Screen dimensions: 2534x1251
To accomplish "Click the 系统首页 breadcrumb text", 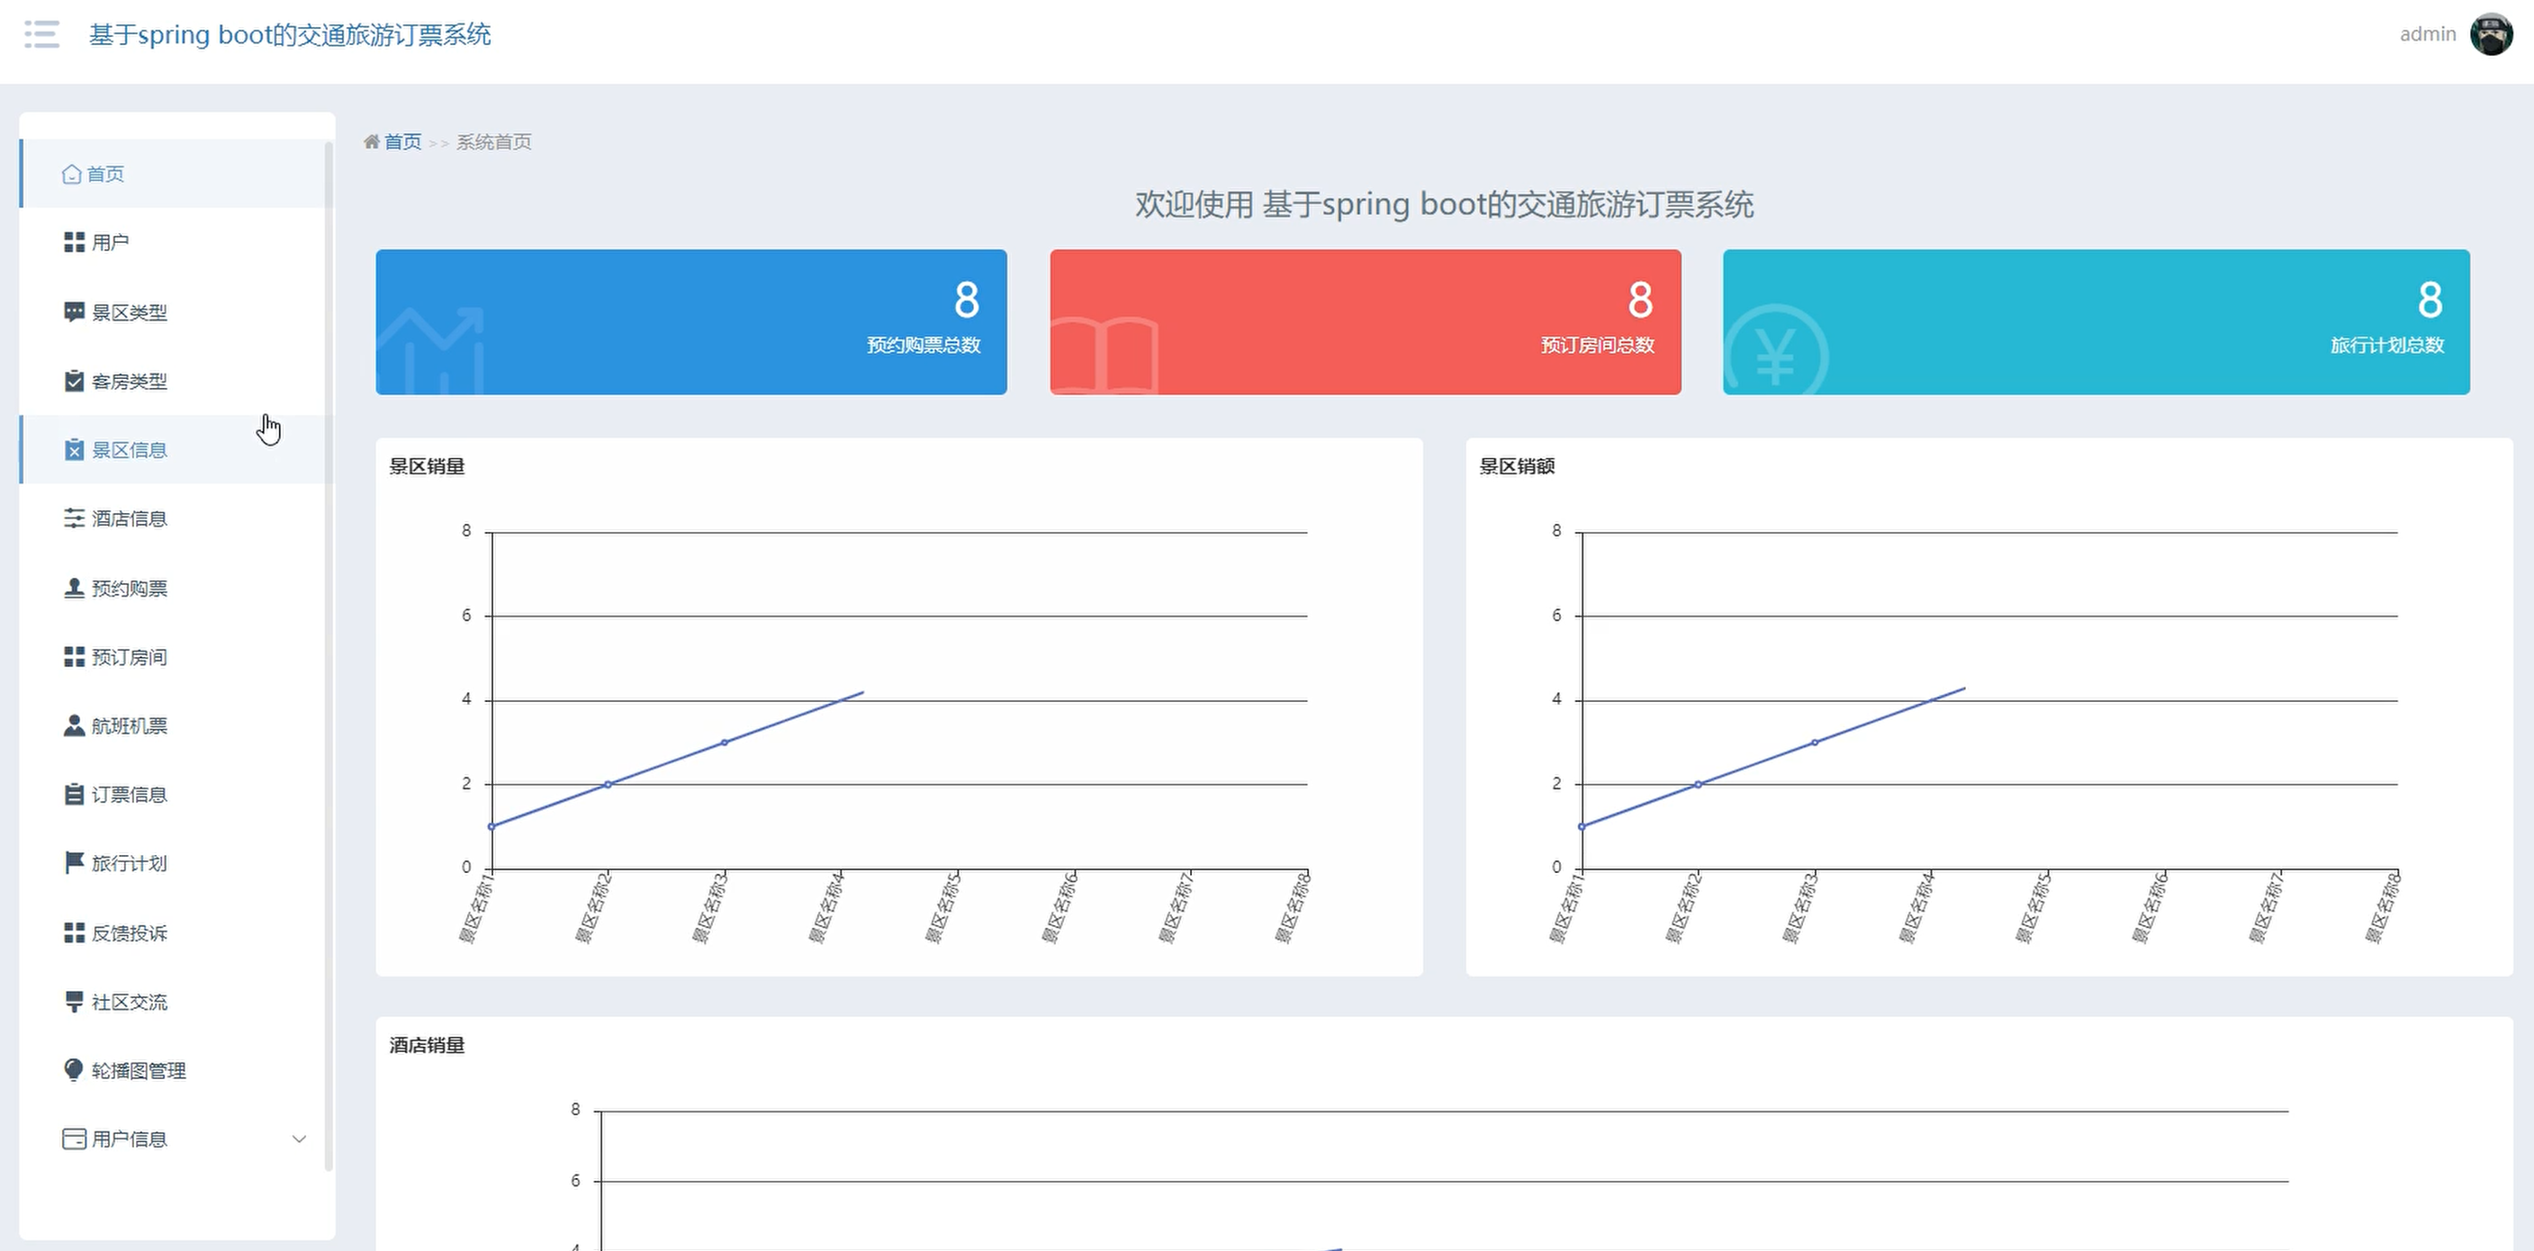I will pyautogui.click(x=494, y=141).
